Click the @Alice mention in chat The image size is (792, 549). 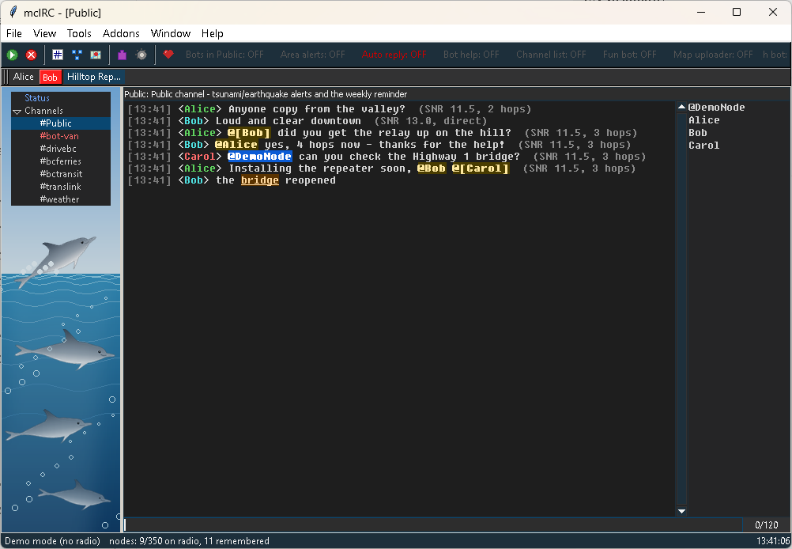[236, 145]
